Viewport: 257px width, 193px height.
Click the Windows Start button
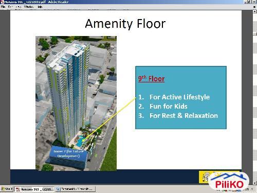pos(7,189)
